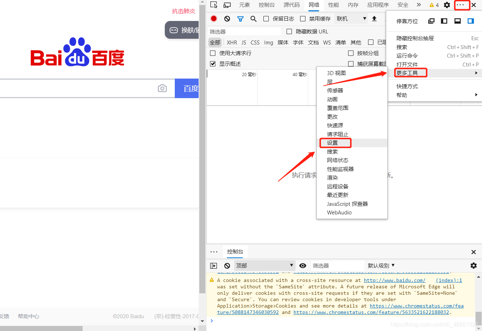This screenshot has height=331, width=482.
Task: Click the network filter funnel icon
Action: (x=240, y=18)
